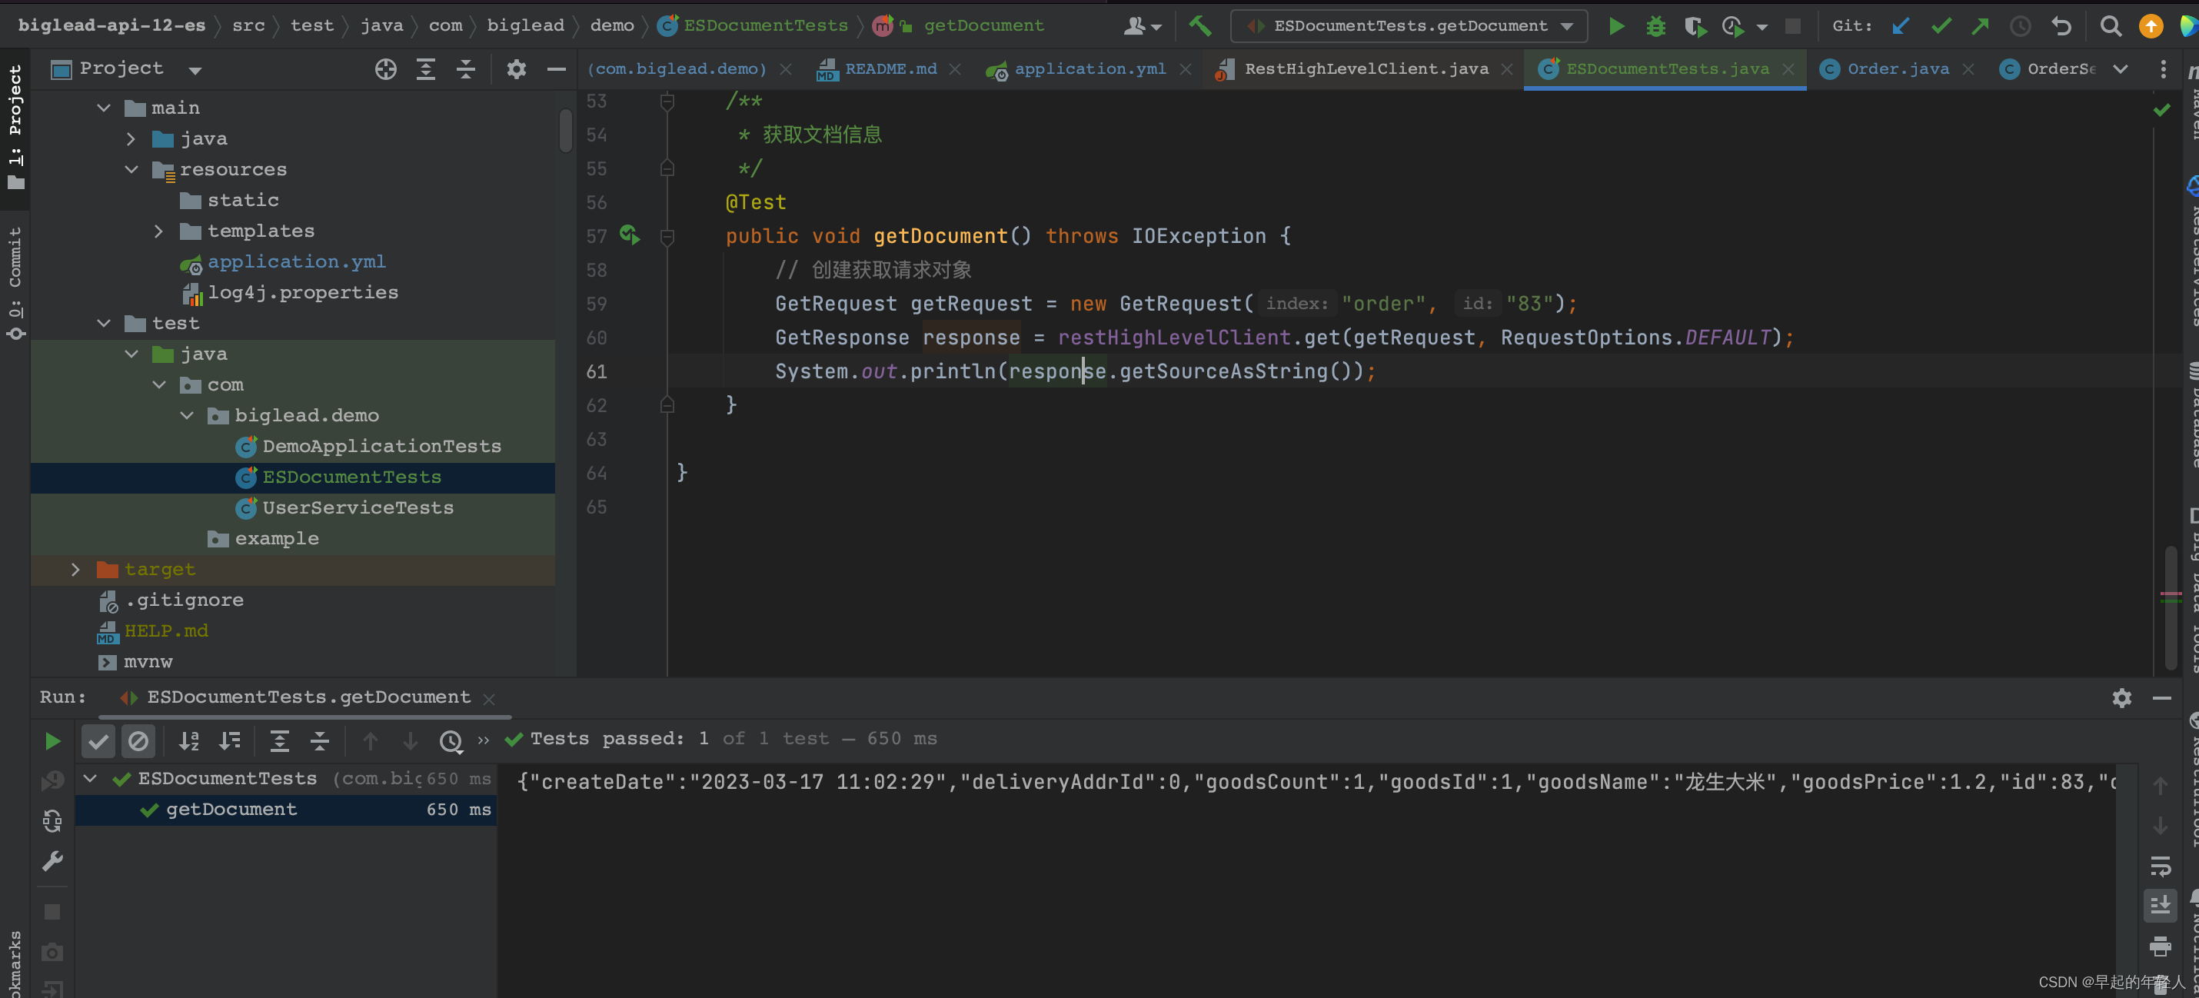Image resolution: width=2199 pixels, height=998 pixels.
Task: Click run gutter icon beside getDocument method
Action: pyautogui.click(x=629, y=234)
